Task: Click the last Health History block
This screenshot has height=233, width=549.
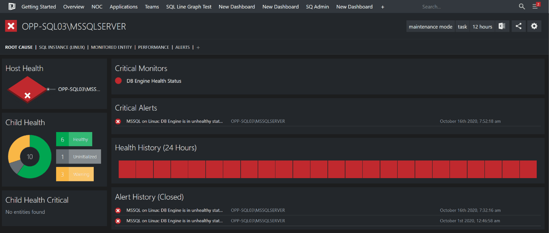Action: click(528, 169)
